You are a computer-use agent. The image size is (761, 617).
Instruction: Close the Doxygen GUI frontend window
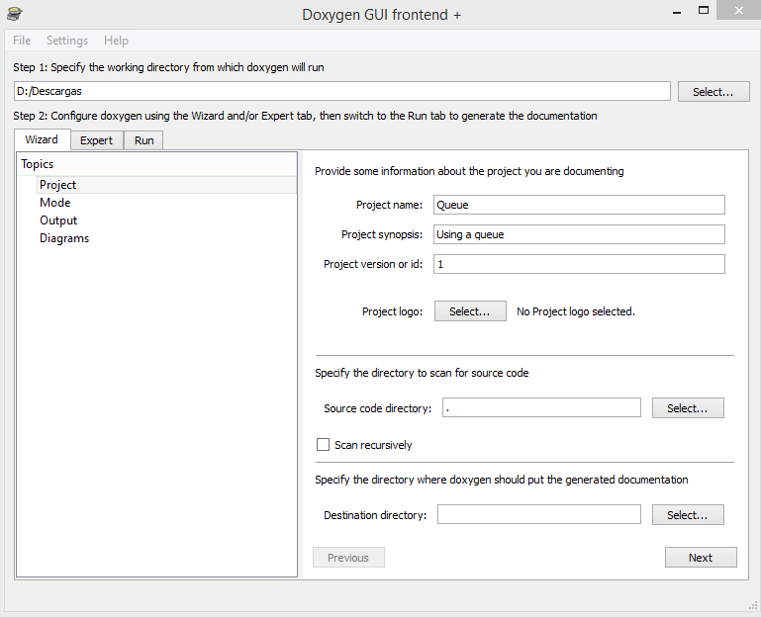(738, 10)
